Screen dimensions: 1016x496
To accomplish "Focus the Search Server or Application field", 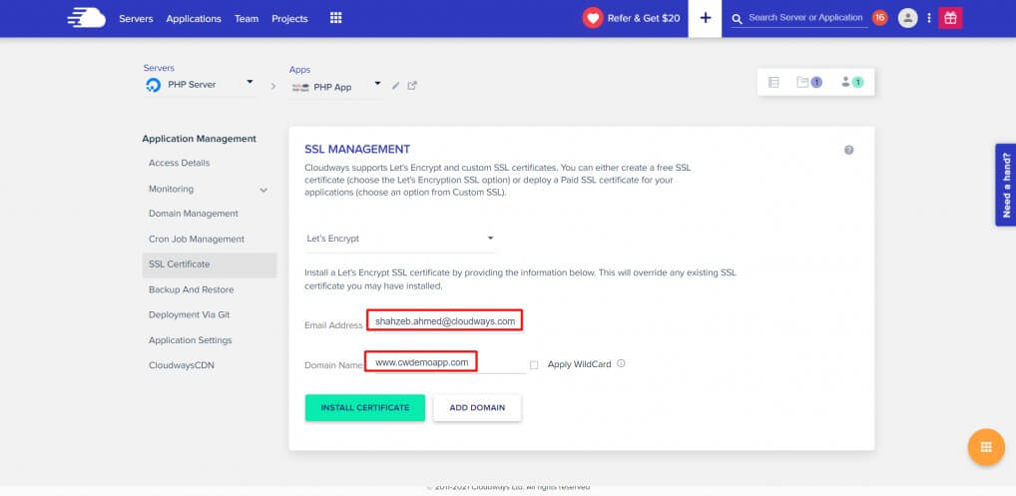I will [805, 18].
